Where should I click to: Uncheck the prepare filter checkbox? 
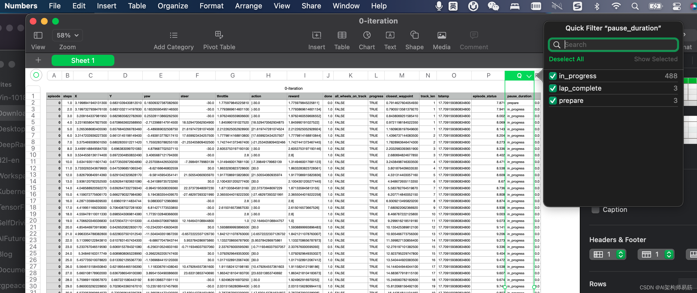click(x=553, y=101)
